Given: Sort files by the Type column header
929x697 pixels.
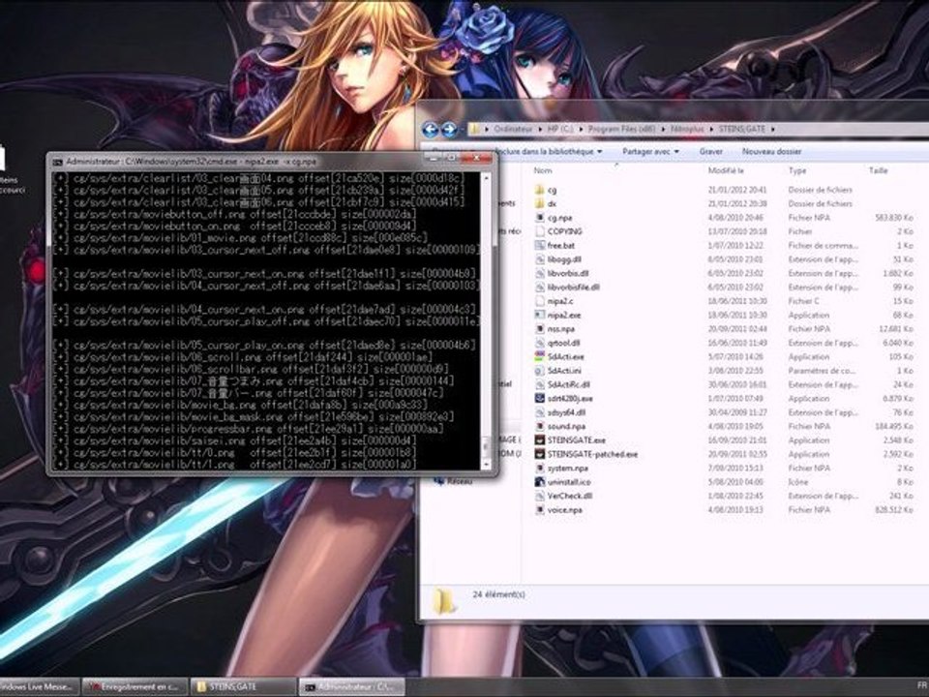Looking at the screenshot, I should click(797, 170).
